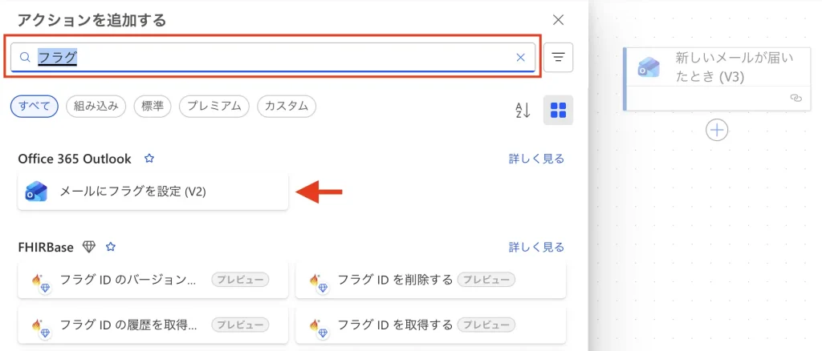Favorite the FHIRBase connector with the star

click(112, 247)
